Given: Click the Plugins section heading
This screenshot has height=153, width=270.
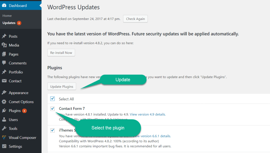Looking at the screenshot, I should point(55,68).
